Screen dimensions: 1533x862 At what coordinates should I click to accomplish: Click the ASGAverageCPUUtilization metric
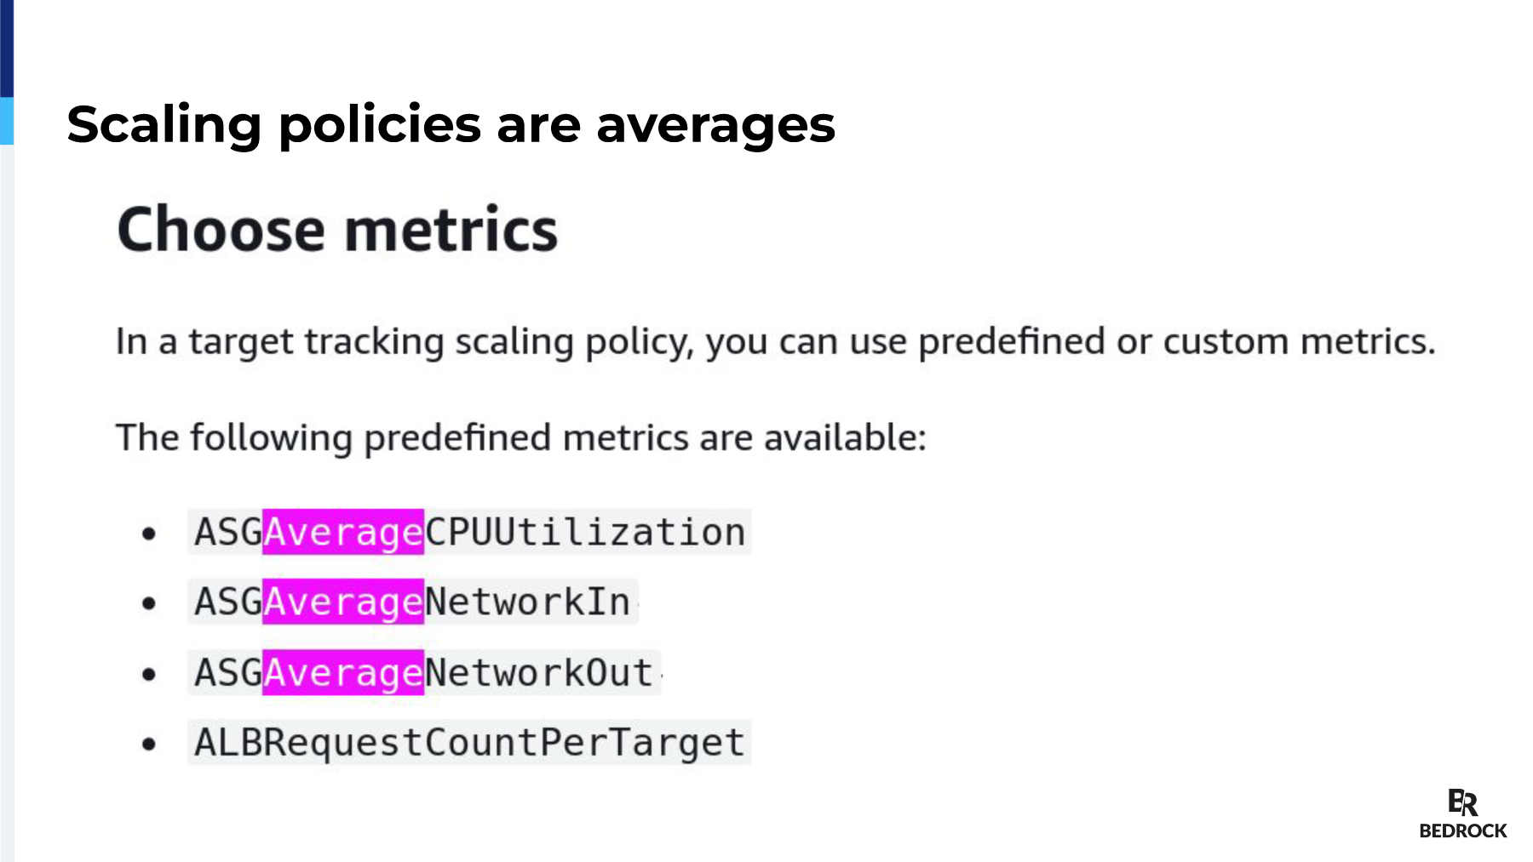469,532
